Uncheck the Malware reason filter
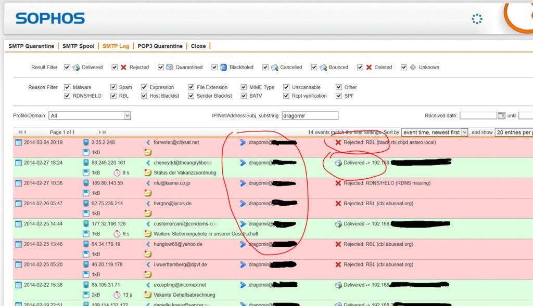The width and height of the screenshot is (533, 306). 67,87
